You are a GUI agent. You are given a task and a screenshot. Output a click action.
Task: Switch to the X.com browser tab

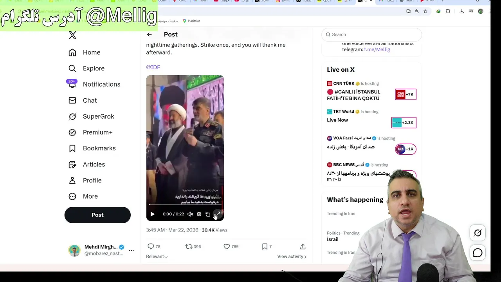(x=262, y=1)
